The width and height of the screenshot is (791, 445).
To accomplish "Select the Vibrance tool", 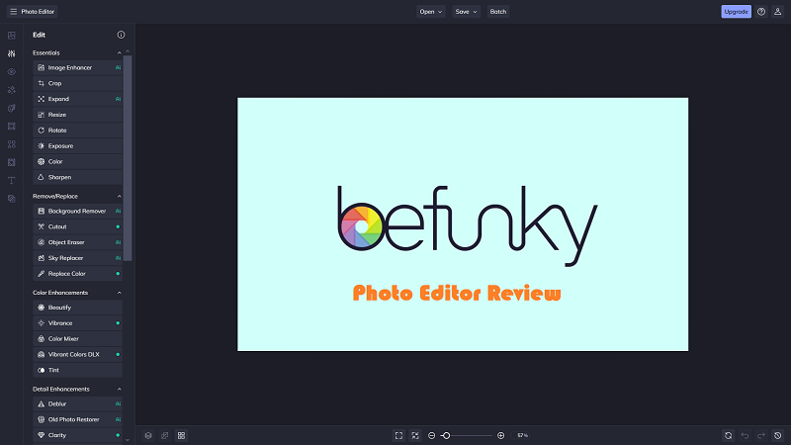I will (x=78, y=323).
